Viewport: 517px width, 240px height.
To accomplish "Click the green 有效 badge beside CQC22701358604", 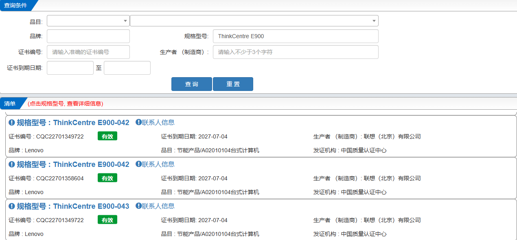I will 107,178.
